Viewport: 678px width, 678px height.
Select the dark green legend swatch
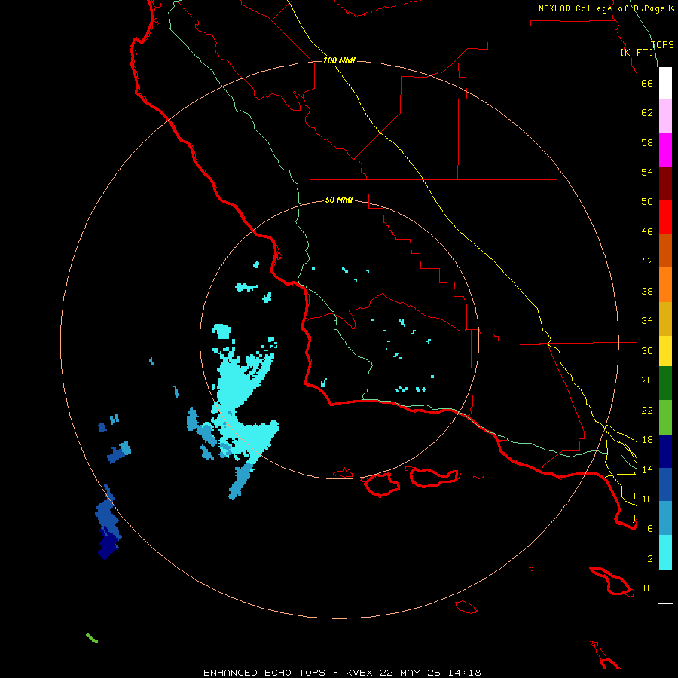coord(665,383)
